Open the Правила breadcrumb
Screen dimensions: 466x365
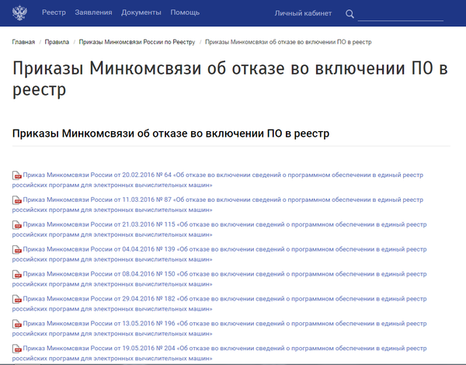[x=57, y=42]
